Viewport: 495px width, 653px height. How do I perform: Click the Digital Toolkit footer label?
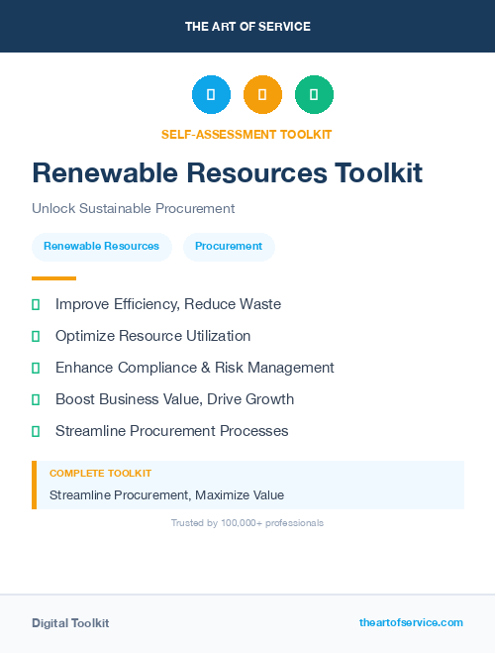pyautogui.click(x=70, y=623)
